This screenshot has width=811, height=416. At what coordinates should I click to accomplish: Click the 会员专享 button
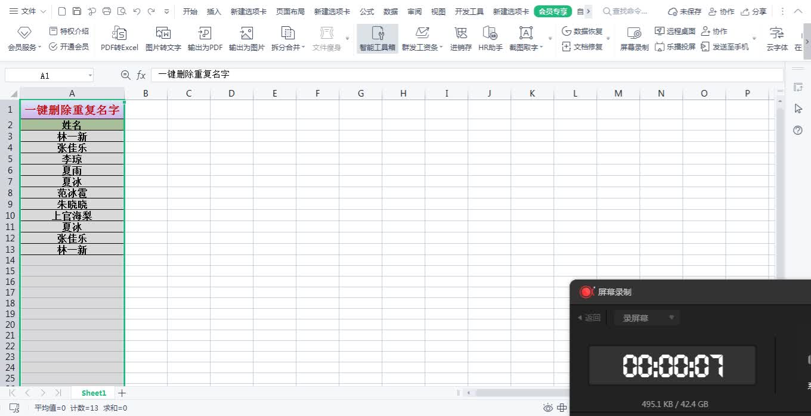(553, 11)
